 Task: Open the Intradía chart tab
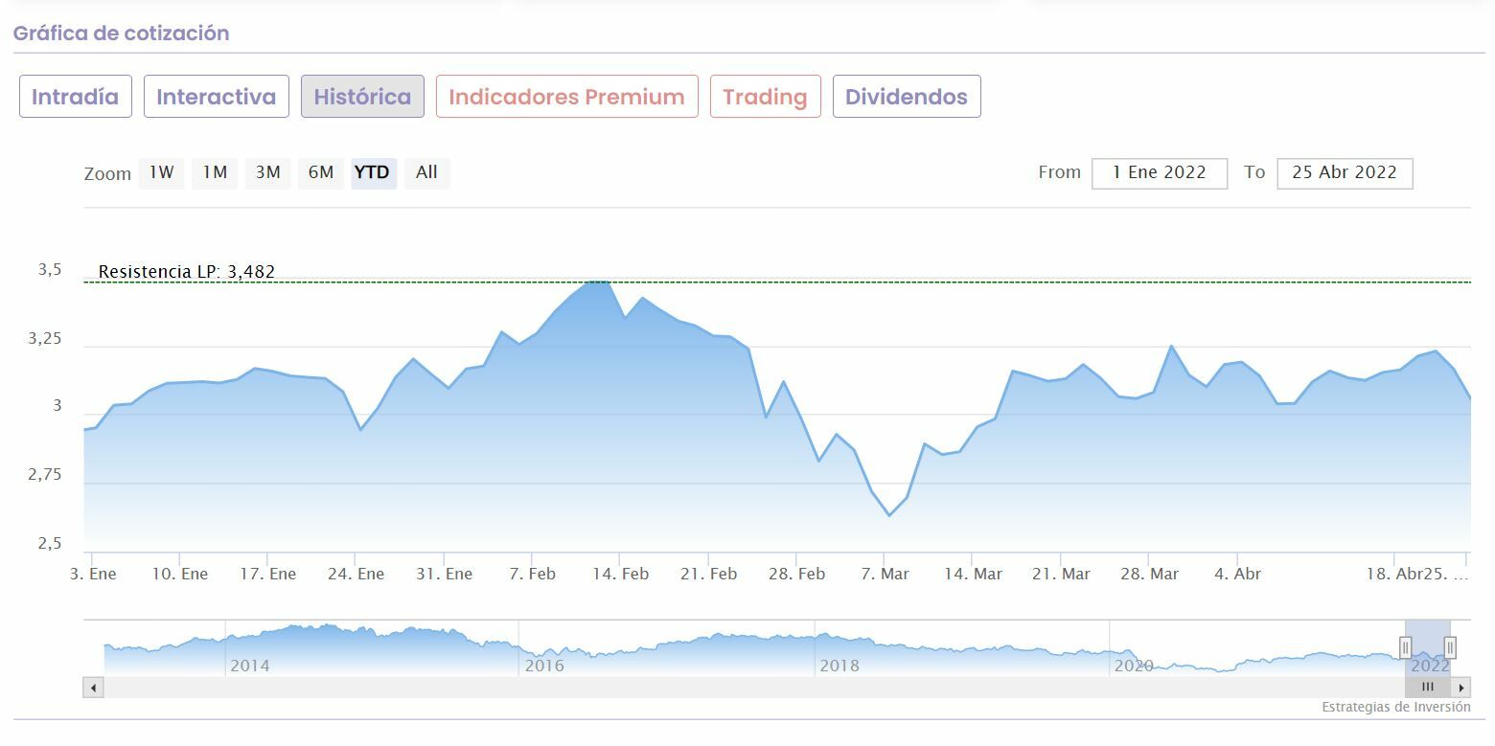[76, 97]
